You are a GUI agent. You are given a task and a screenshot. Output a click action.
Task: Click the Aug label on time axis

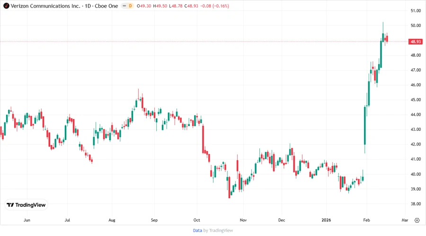click(112, 220)
